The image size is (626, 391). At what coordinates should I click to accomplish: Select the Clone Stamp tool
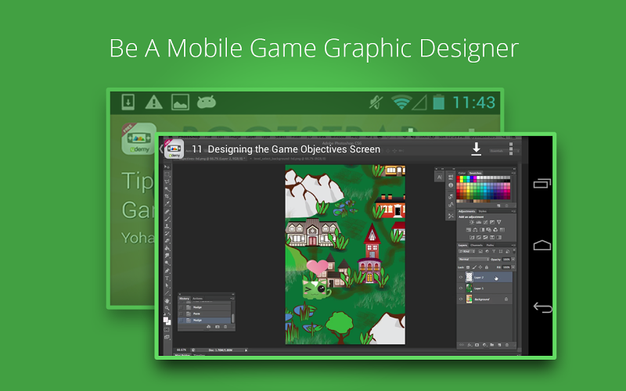coord(167,226)
